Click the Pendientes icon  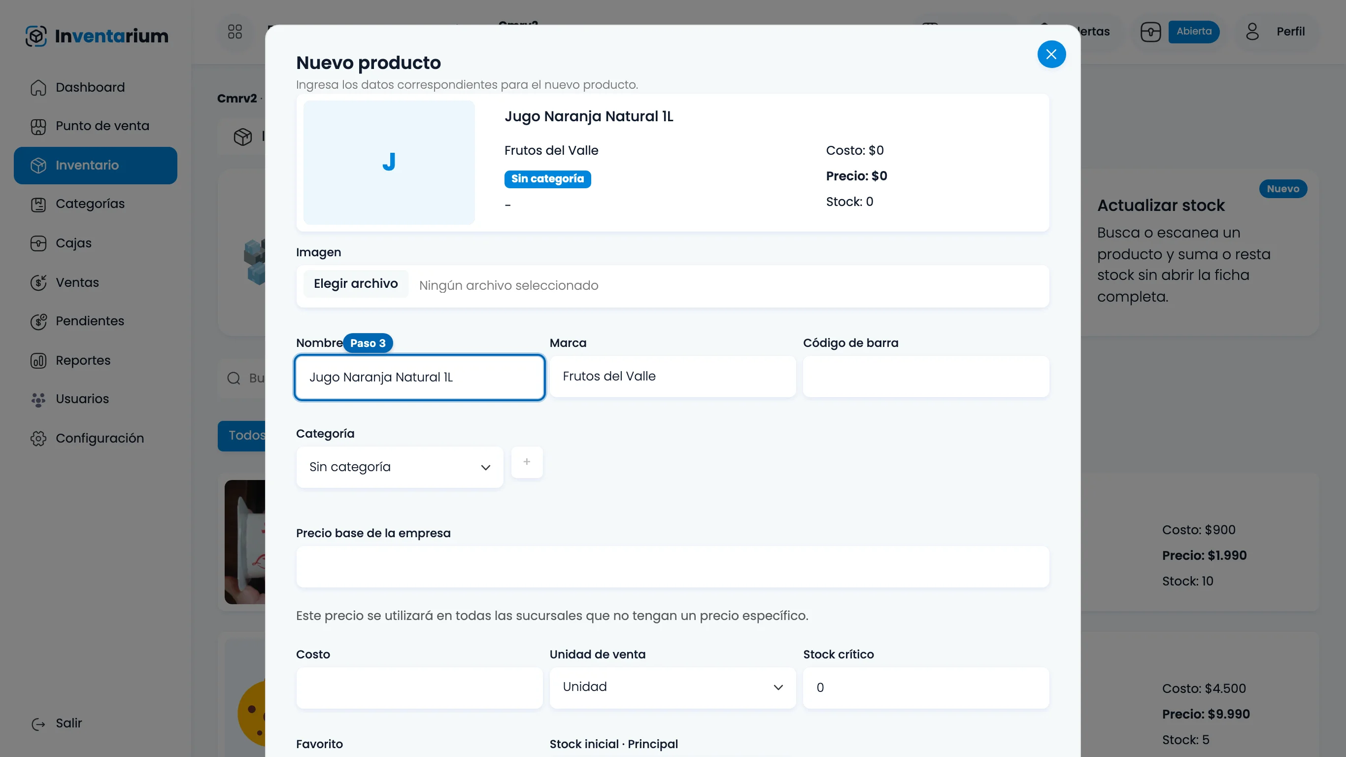pyautogui.click(x=38, y=321)
